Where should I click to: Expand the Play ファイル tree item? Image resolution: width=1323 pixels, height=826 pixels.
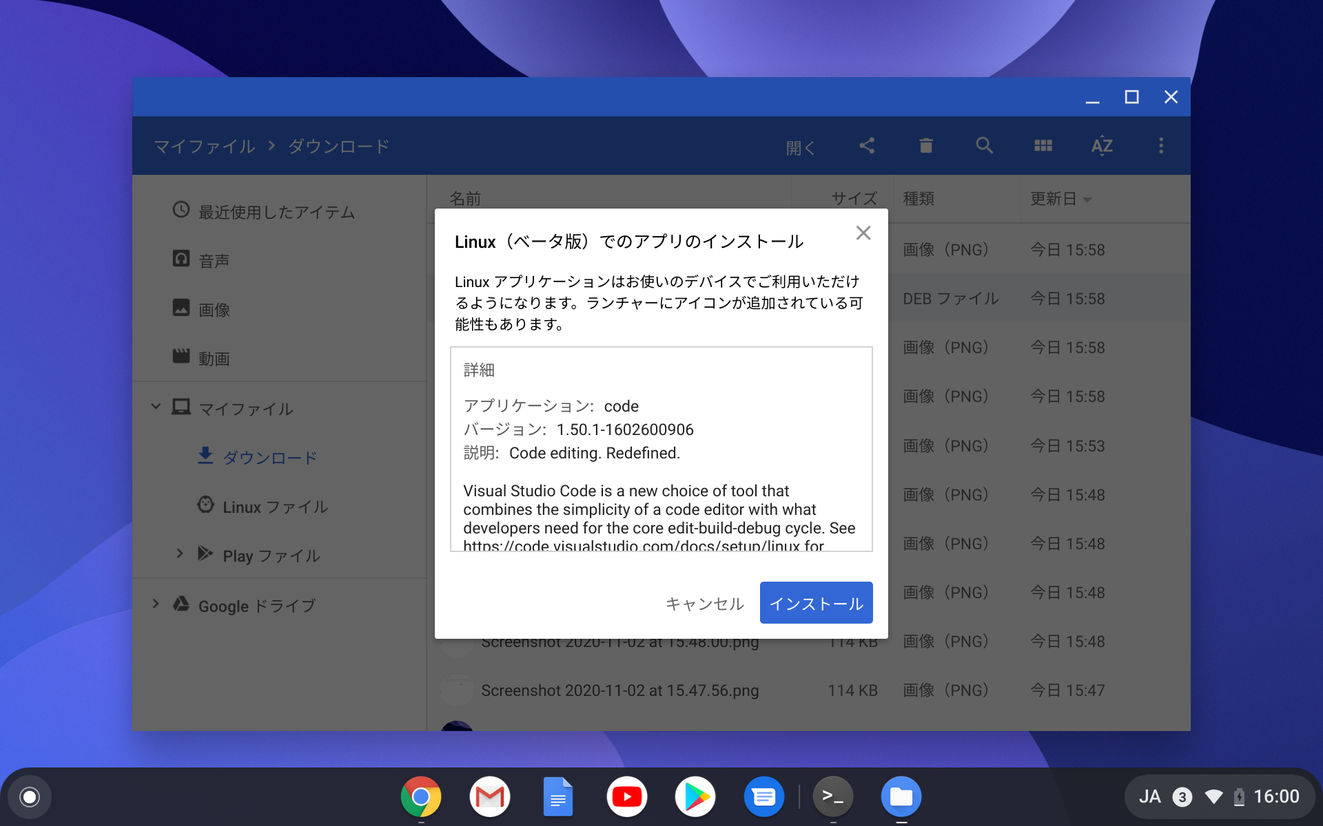click(180, 554)
